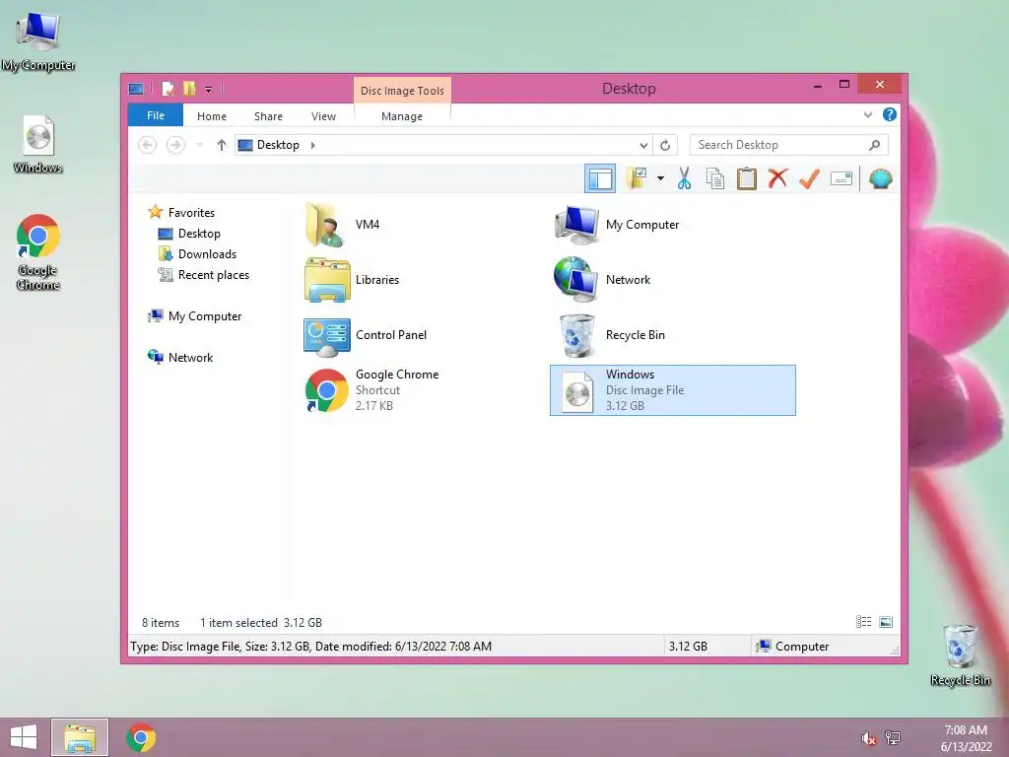Click the Back navigation arrow
Screen dimensions: 1009x757
(148, 145)
